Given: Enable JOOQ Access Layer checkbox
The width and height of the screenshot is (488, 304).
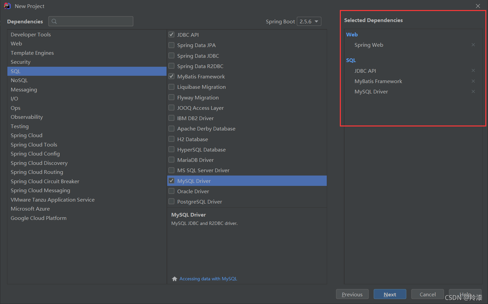Looking at the screenshot, I should pyautogui.click(x=172, y=107).
